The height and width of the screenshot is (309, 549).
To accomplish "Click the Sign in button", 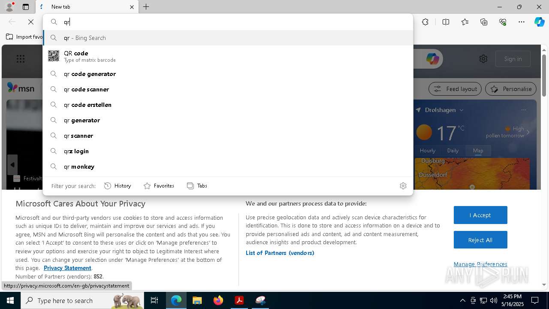I will point(513,59).
